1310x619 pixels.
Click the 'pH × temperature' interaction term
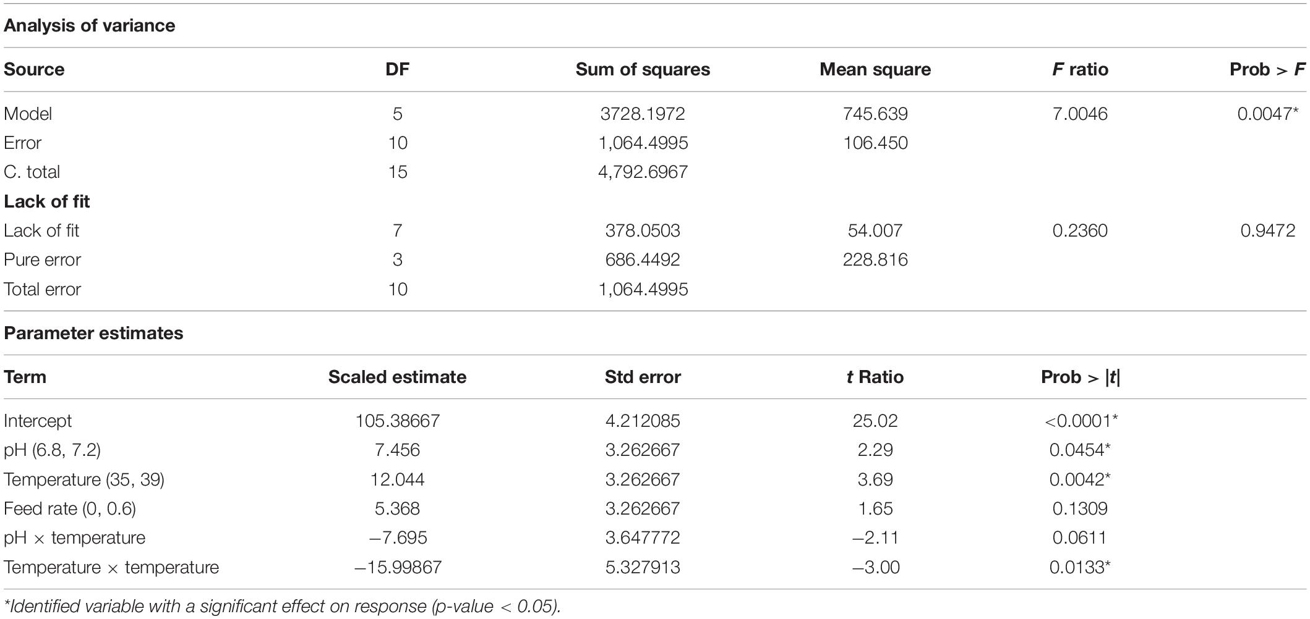[74, 537]
